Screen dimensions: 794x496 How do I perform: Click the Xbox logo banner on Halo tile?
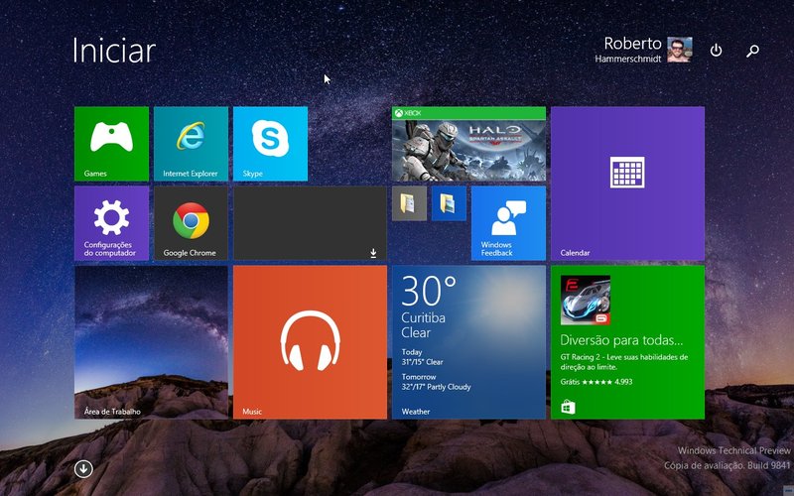tap(468, 113)
